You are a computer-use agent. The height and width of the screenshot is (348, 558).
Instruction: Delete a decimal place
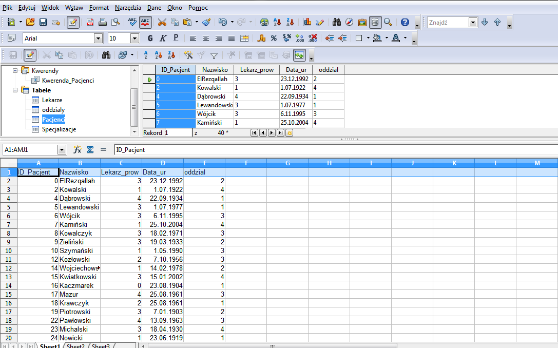[x=313, y=38]
